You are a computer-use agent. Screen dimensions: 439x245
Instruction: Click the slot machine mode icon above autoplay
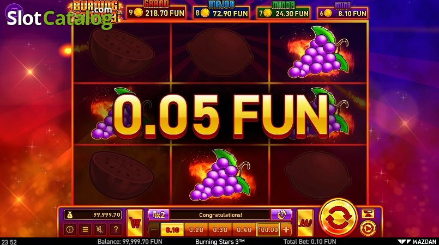point(368,214)
